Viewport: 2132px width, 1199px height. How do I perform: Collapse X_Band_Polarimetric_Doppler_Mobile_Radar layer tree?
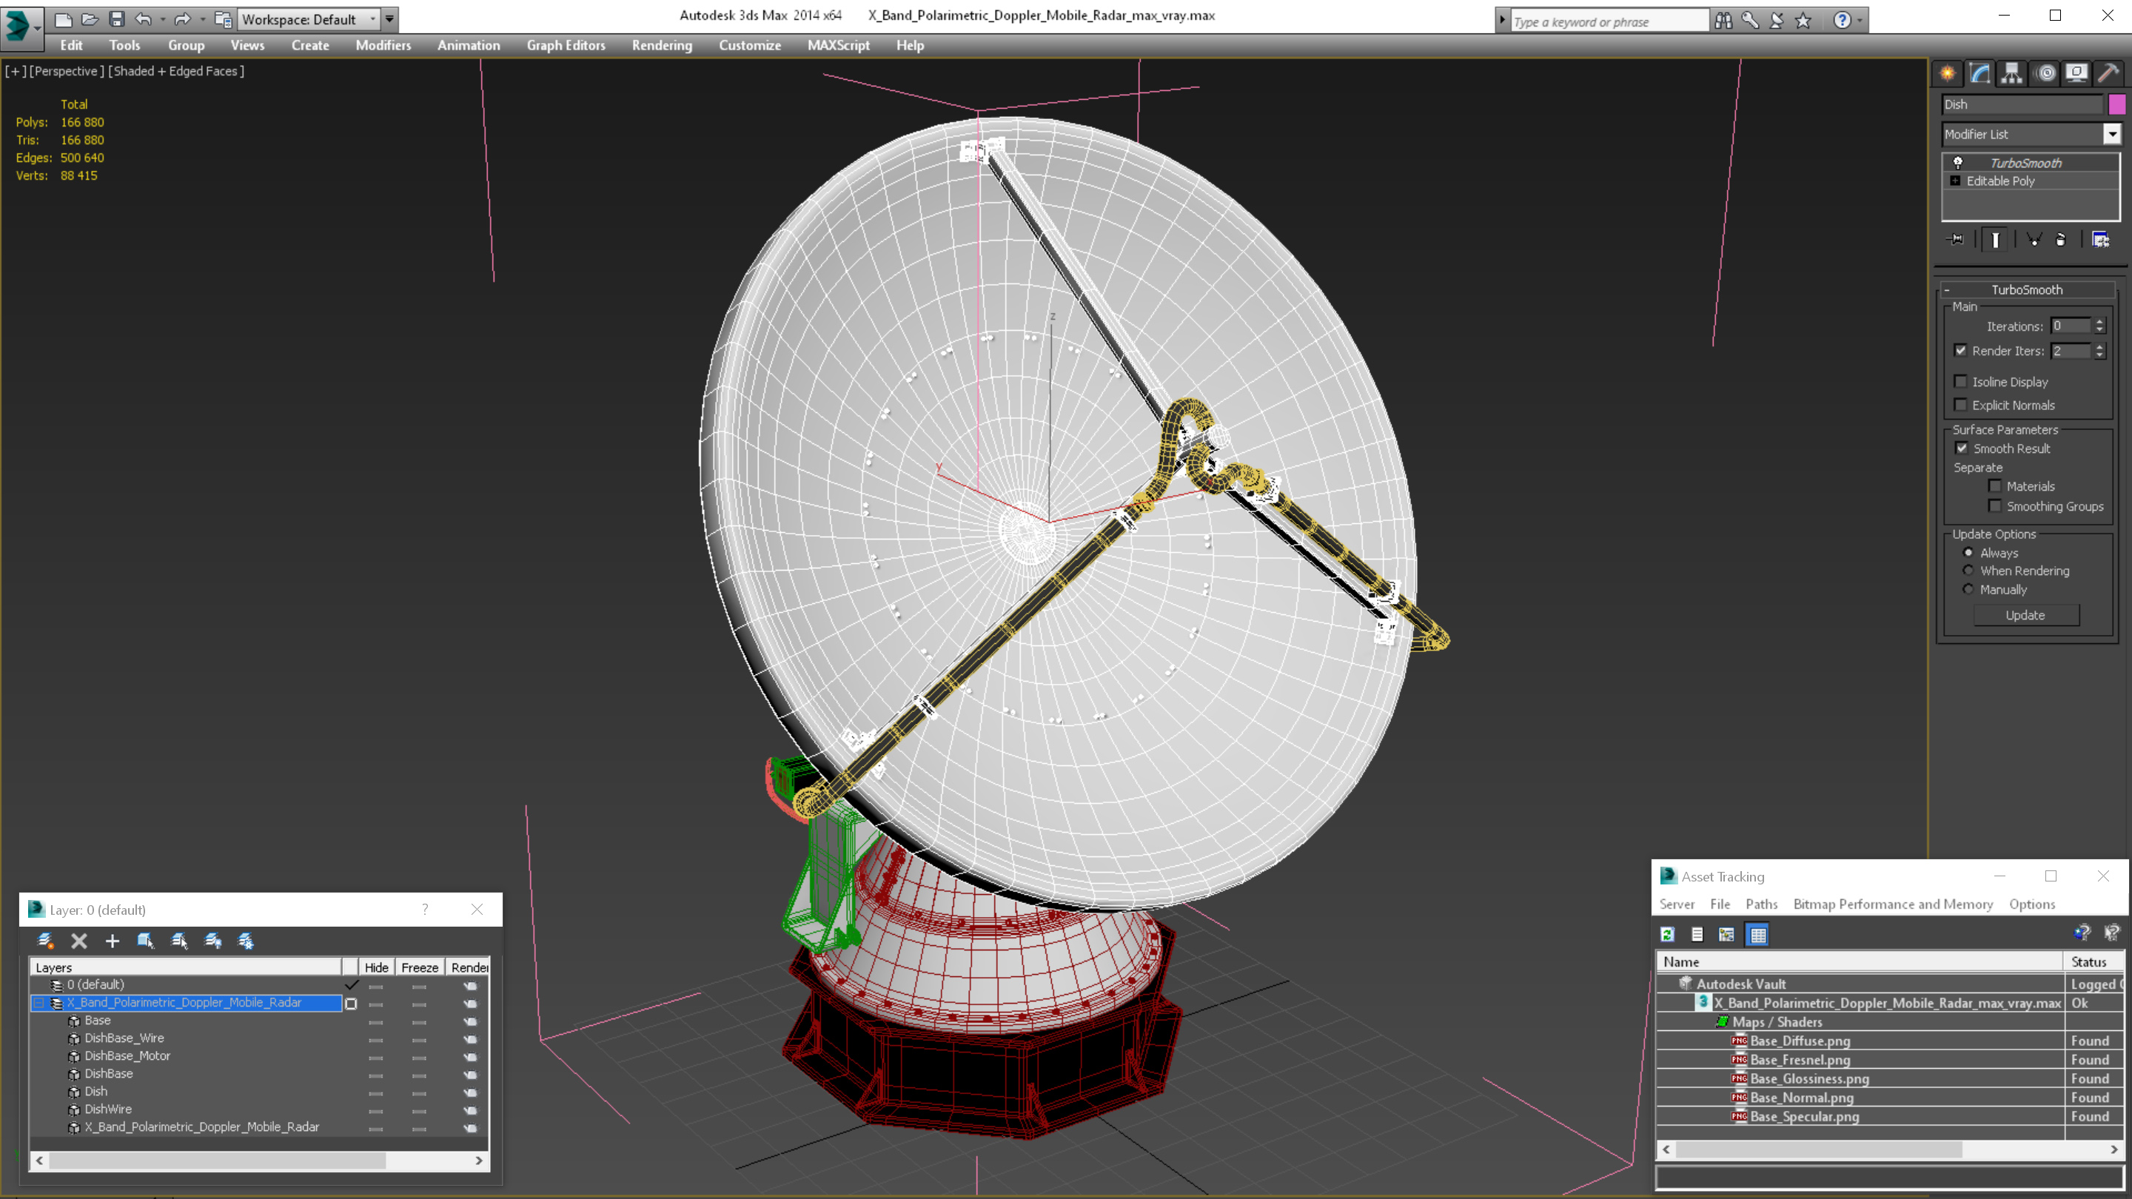[39, 1003]
